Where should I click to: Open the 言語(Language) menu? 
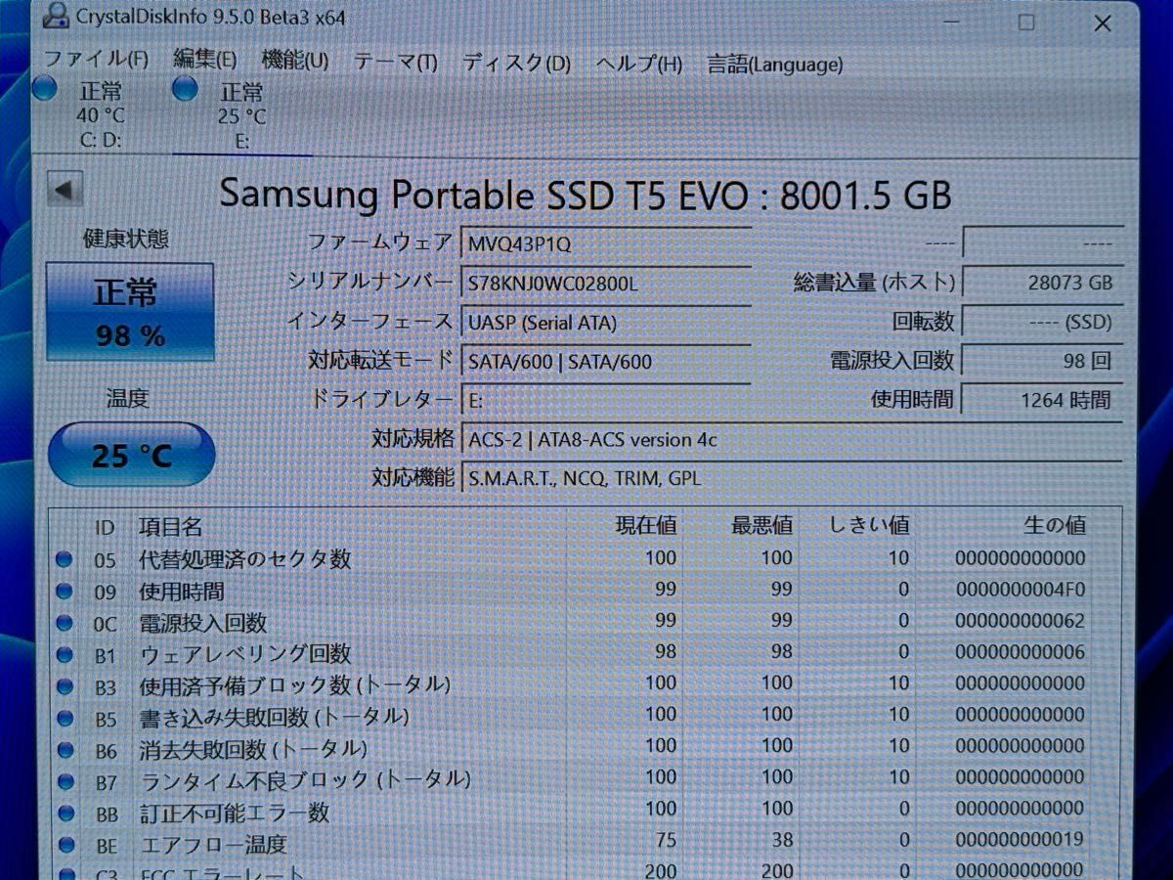tap(775, 65)
